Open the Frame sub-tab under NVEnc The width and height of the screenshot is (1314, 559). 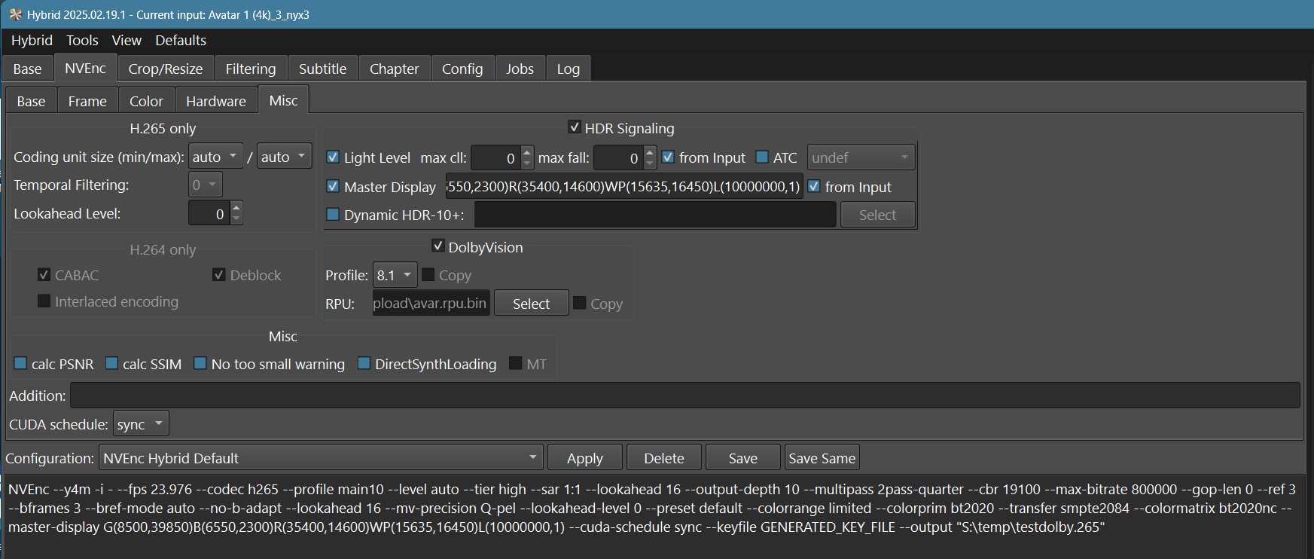(87, 101)
